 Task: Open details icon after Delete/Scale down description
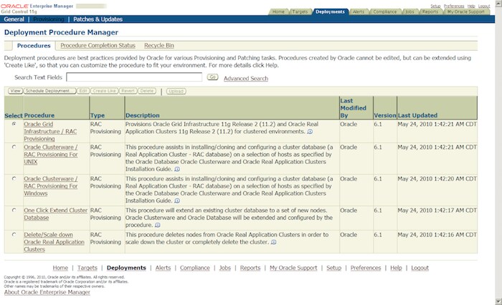point(273,242)
